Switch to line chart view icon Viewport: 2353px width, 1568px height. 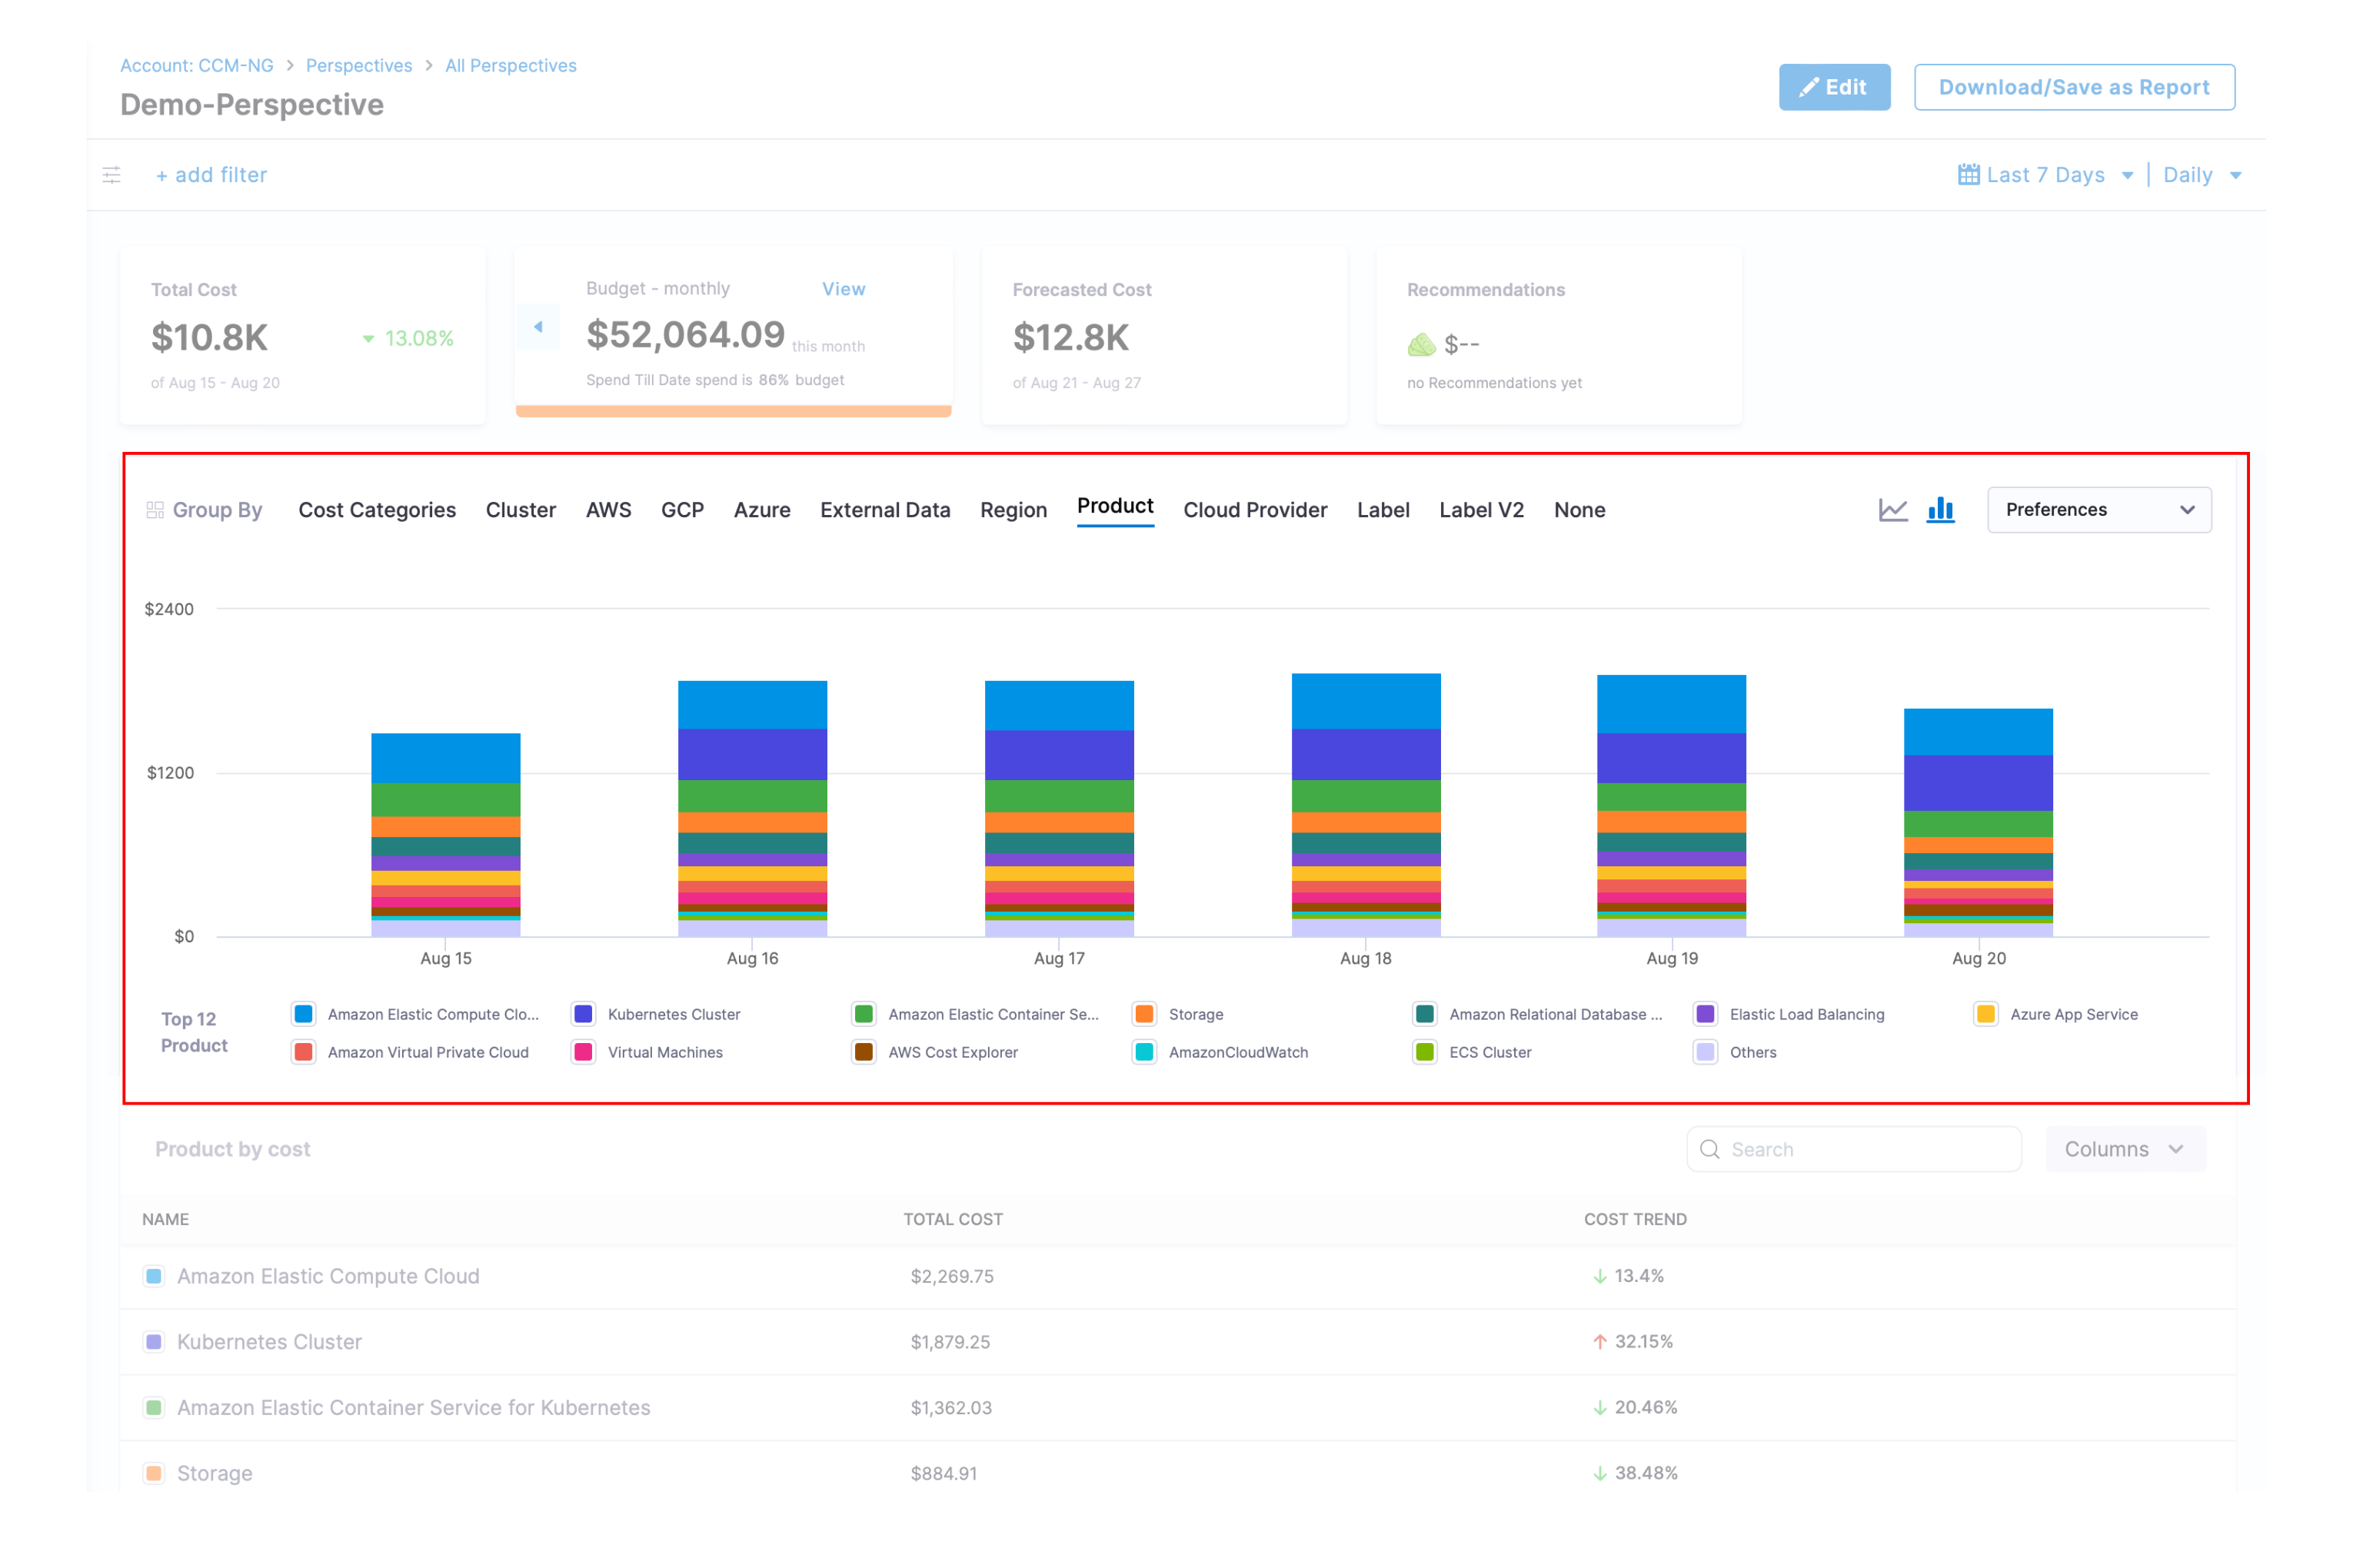(1893, 510)
